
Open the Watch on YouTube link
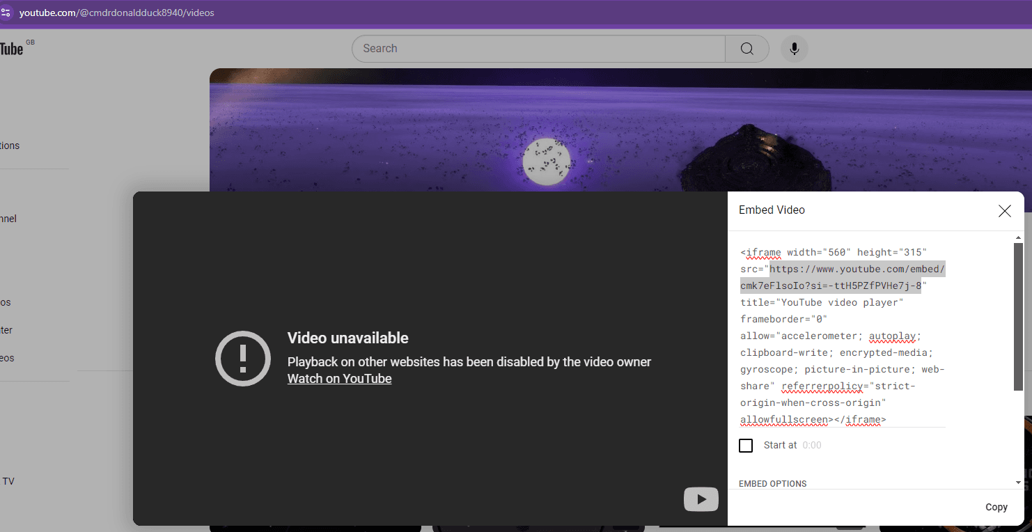coord(339,379)
